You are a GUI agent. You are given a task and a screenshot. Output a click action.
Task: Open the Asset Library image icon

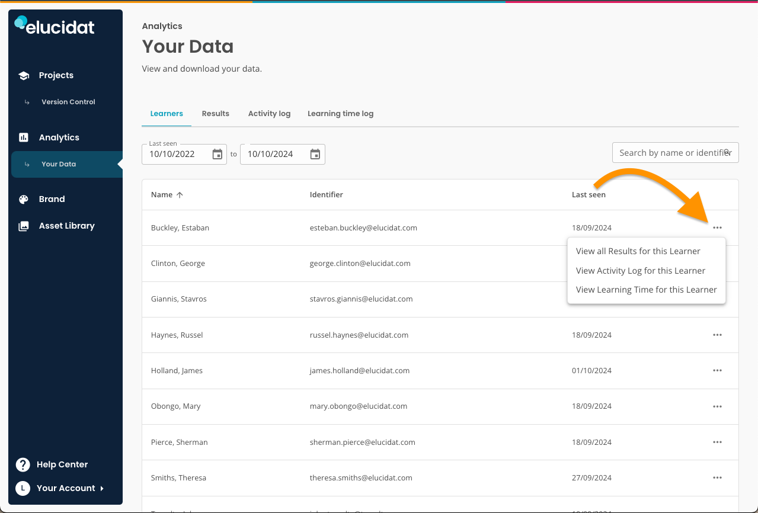click(24, 226)
